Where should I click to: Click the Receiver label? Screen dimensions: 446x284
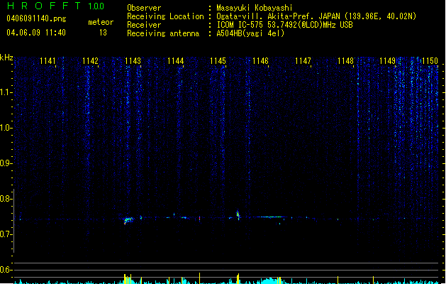pyautogui.click(x=144, y=25)
